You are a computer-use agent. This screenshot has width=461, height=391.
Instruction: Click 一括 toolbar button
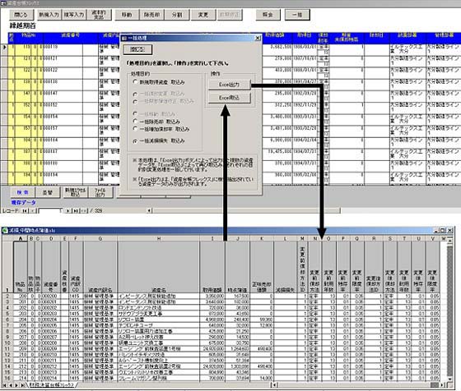pyautogui.click(x=297, y=14)
